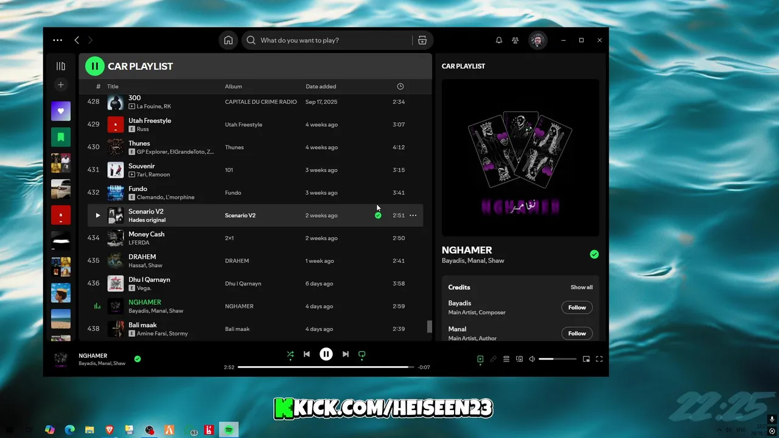Skip to next track
This screenshot has width=779, height=438.
click(x=345, y=354)
